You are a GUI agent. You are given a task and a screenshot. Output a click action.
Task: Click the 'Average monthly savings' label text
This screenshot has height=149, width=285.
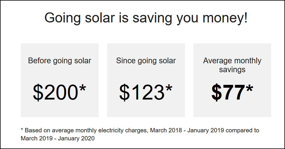pyautogui.click(x=232, y=65)
